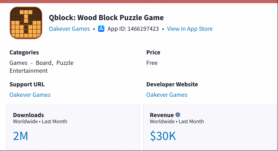278x151 pixels.
Task: Follow the Oakever Games link under Developer Website
Action: tap(167, 95)
